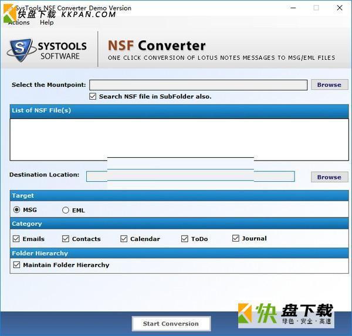The height and width of the screenshot is (336, 352).
Task: Open the Help menu
Action: (x=47, y=22)
